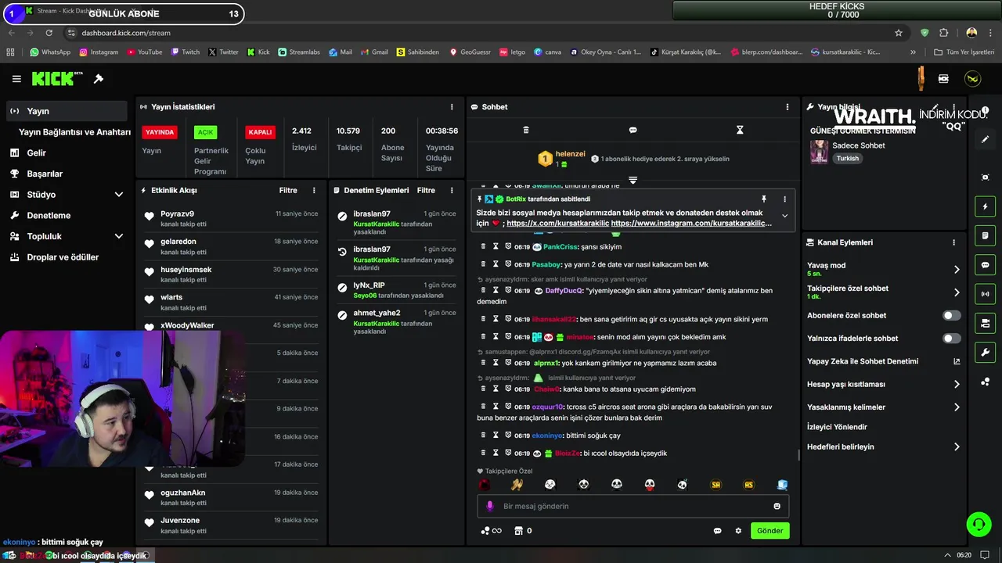This screenshot has height=563, width=1002.
Task: Toggle Yalnızca ifadelerle sohbet switch
Action: point(951,339)
